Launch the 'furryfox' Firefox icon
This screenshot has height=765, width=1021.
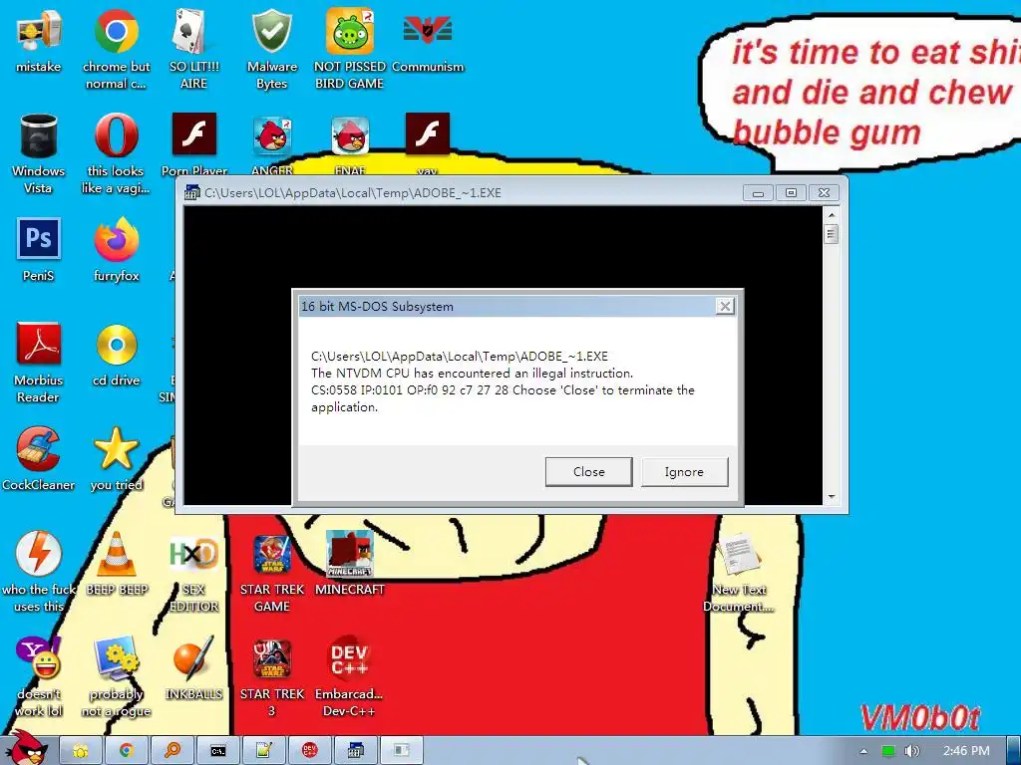pos(116,239)
